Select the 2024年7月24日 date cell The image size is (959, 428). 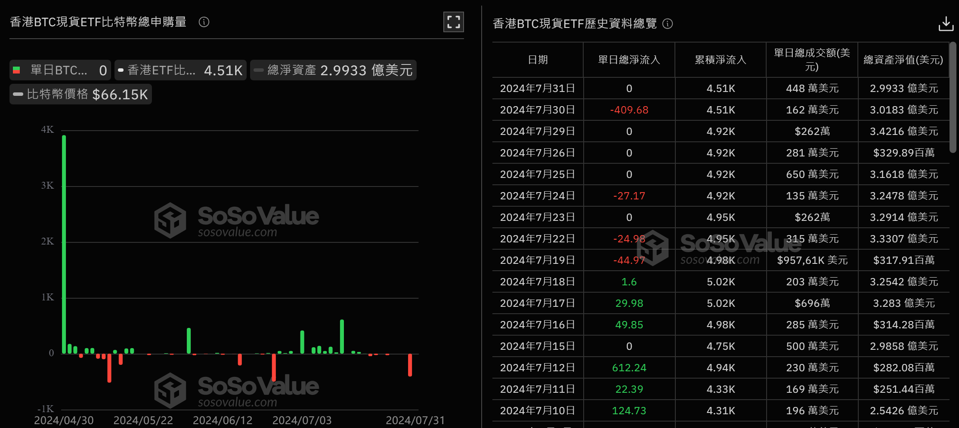[538, 196]
